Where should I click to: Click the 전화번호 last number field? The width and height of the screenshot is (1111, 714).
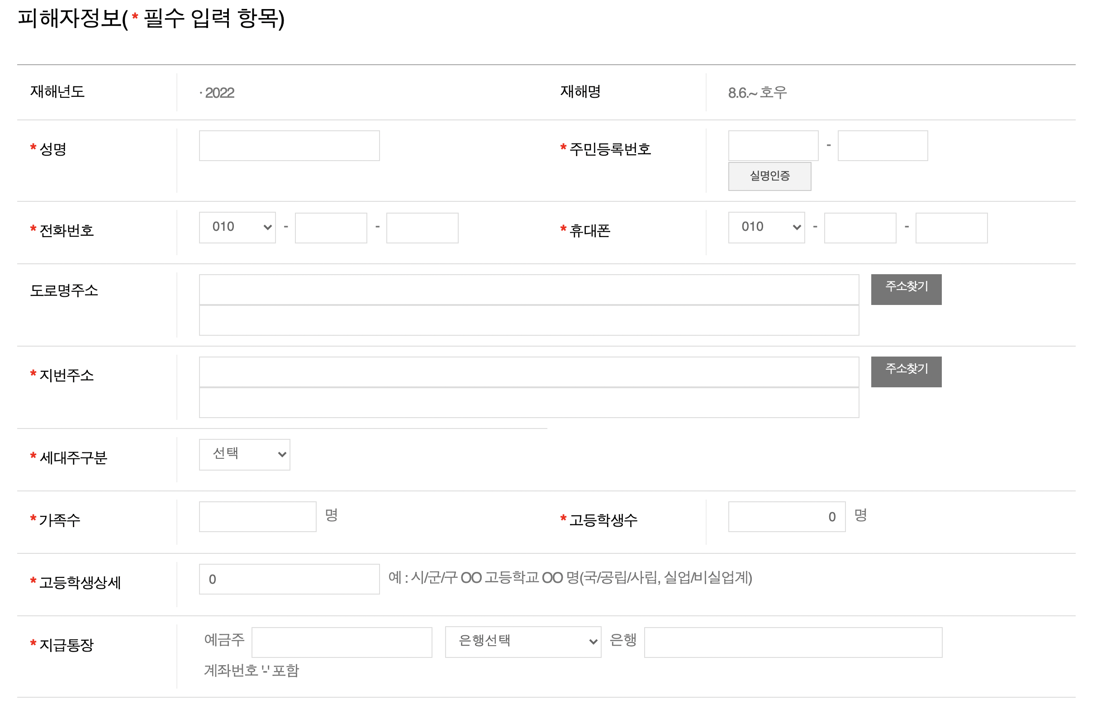(422, 228)
